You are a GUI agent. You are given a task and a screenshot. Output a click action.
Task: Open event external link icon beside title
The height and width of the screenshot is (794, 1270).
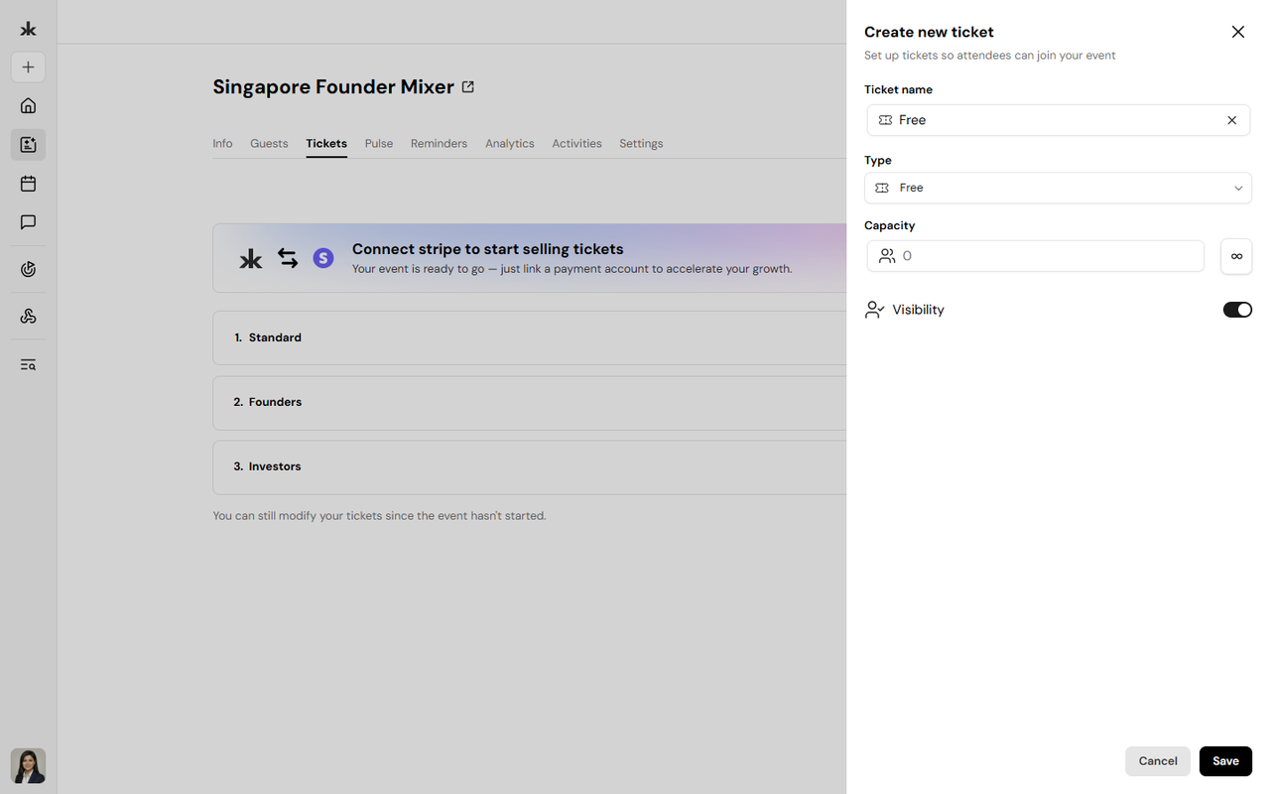[468, 86]
